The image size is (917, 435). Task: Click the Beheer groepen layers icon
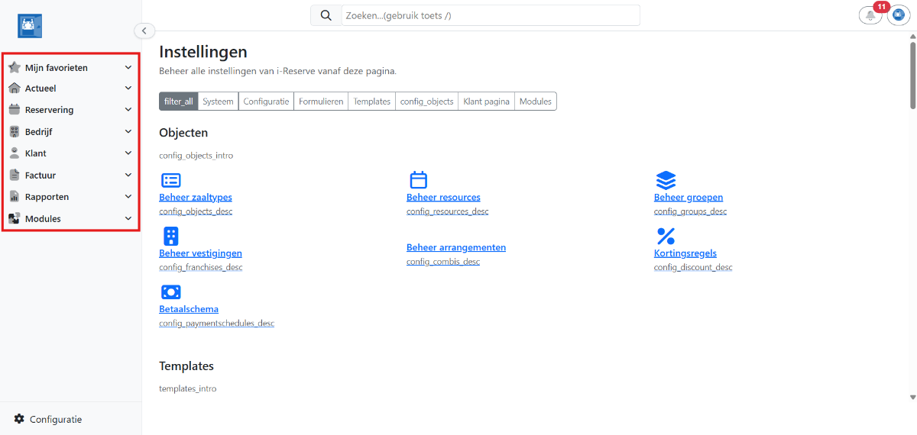click(x=666, y=180)
